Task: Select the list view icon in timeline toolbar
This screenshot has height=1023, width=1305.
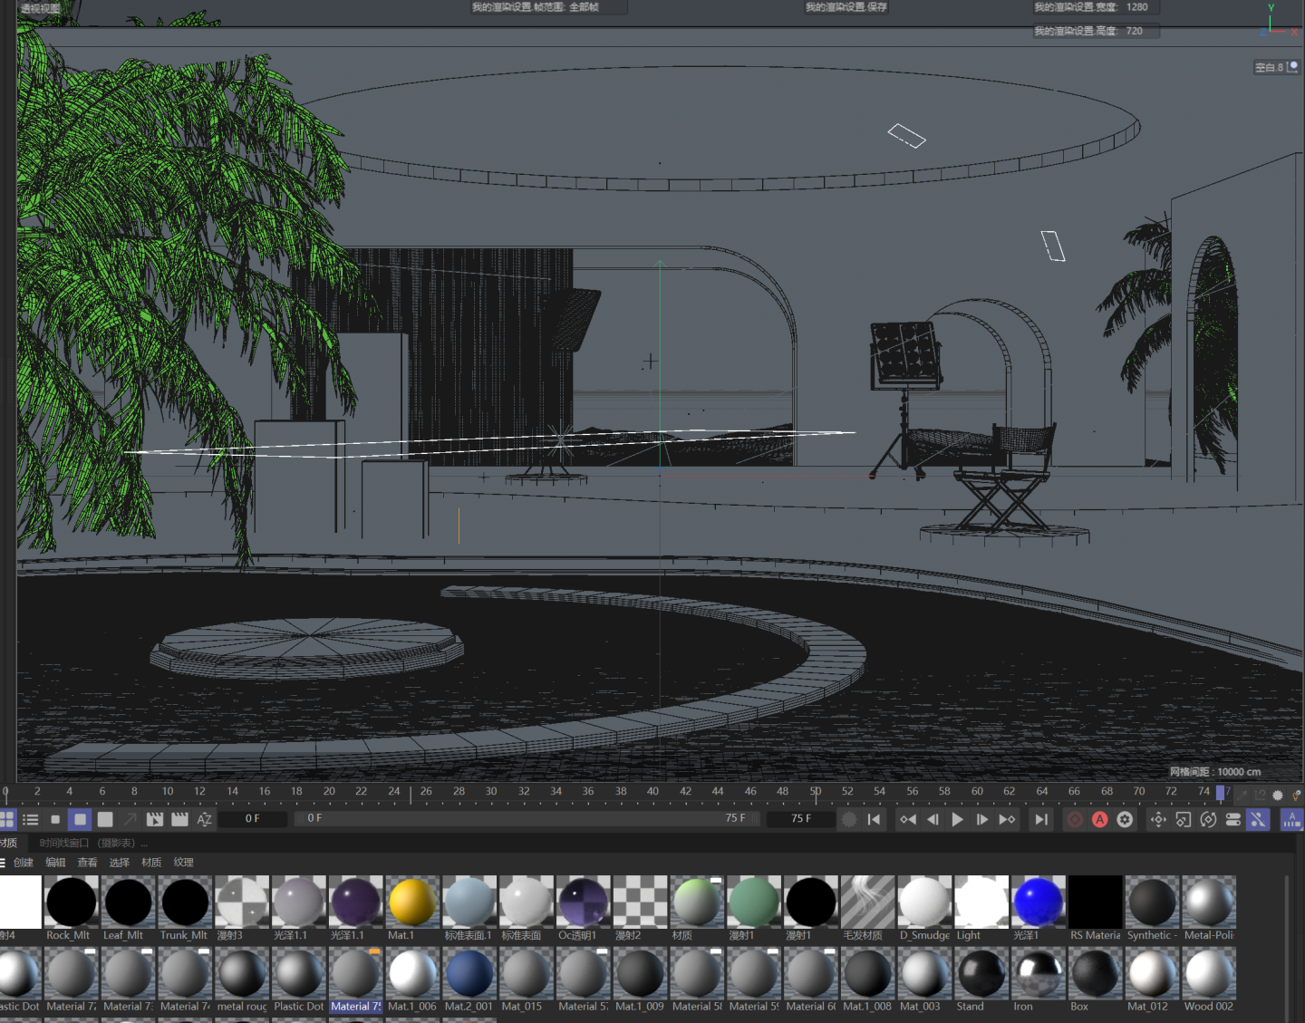Action: pos(30,820)
